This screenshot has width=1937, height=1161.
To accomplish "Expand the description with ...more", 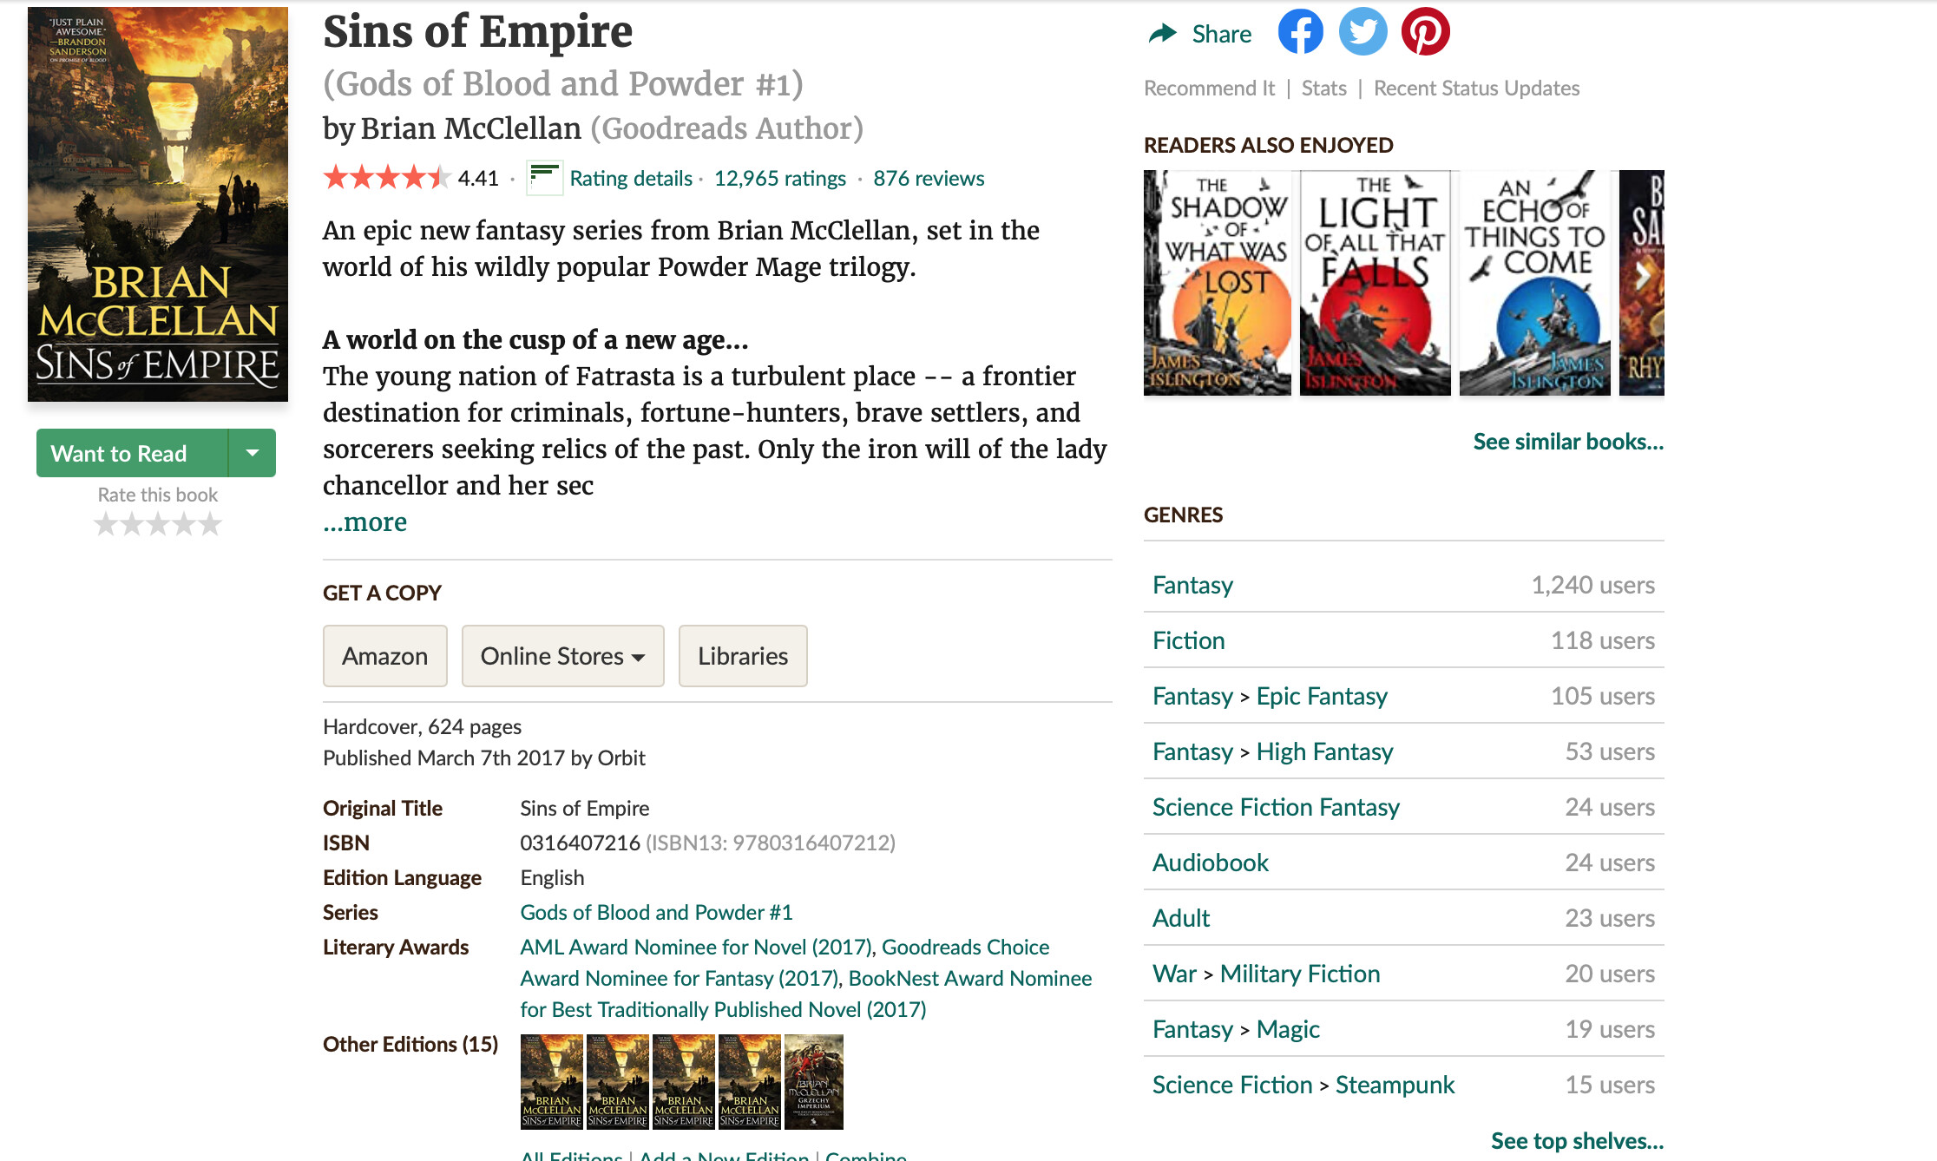I will [x=364, y=522].
